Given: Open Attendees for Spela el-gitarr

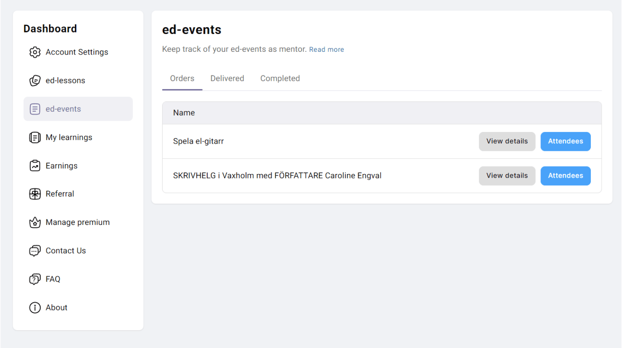Looking at the screenshot, I should [565, 141].
